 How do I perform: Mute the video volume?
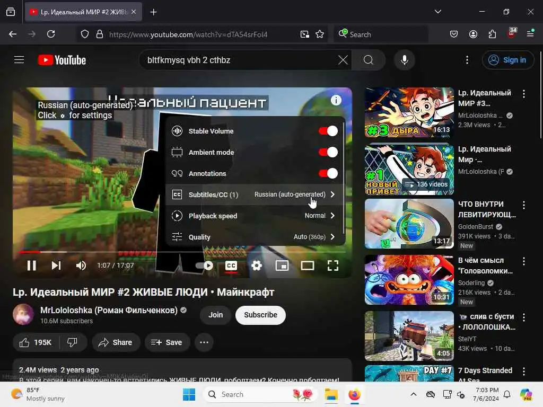click(81, 266)
